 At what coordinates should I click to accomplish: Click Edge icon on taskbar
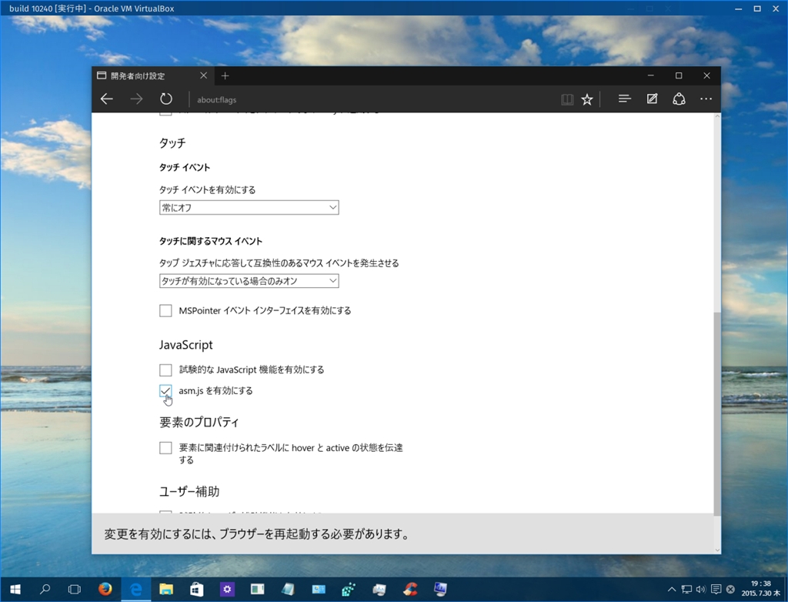135,590
